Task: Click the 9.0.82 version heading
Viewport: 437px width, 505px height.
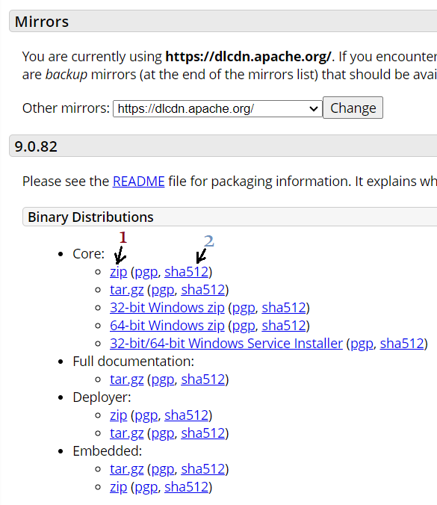Action: tap(36, 146)
